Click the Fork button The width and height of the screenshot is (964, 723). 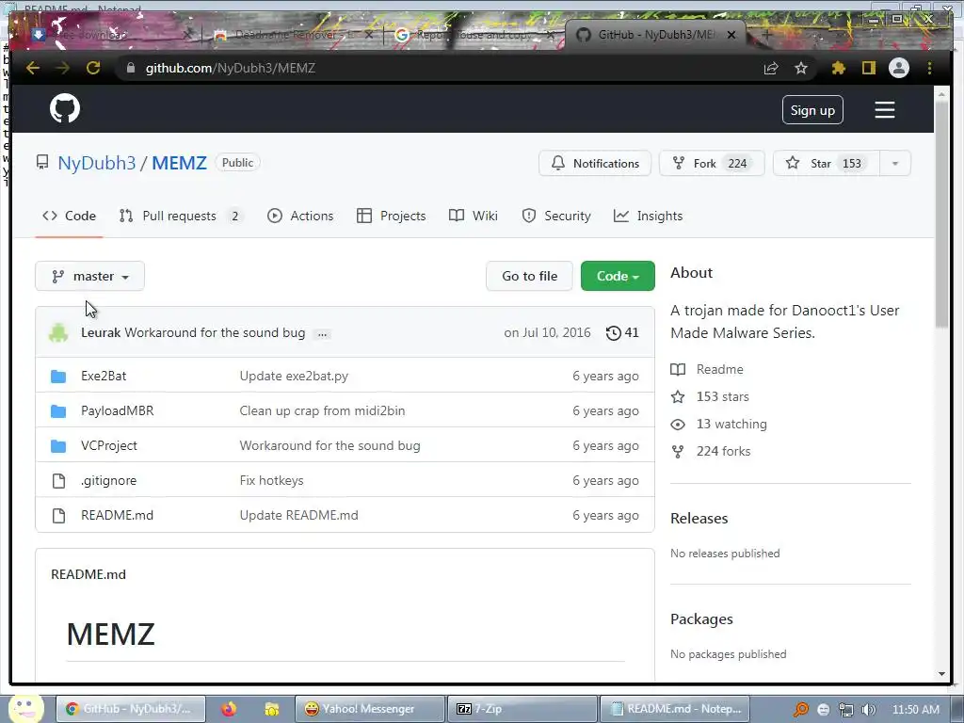click(x=712, y=164)
